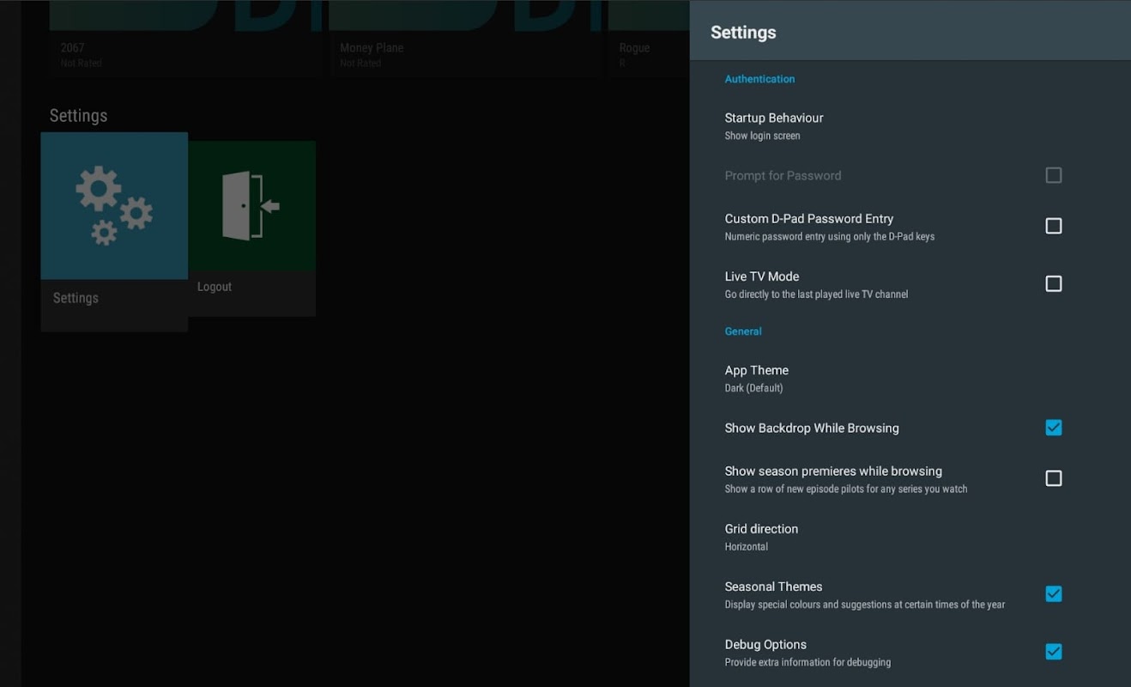Click the Settings gears icon tile
The width and height of the screenshot is (1131, 687).
point(114,205)
